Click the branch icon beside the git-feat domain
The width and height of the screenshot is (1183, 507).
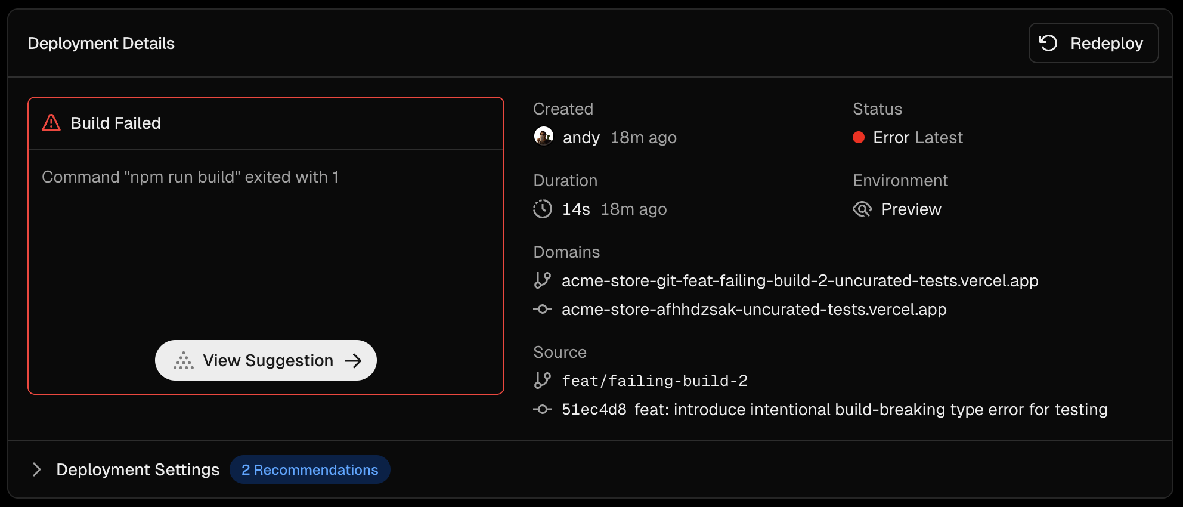(543, 280)
